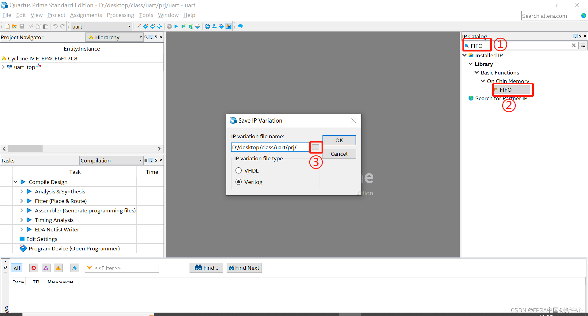Toggle the All messages filter
The height and width of the screenshot is (316, 588).
click(x=17, y=268)
